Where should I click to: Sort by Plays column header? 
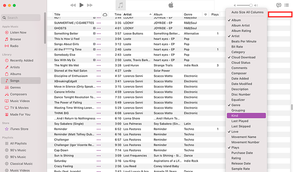tap(215, 14)
